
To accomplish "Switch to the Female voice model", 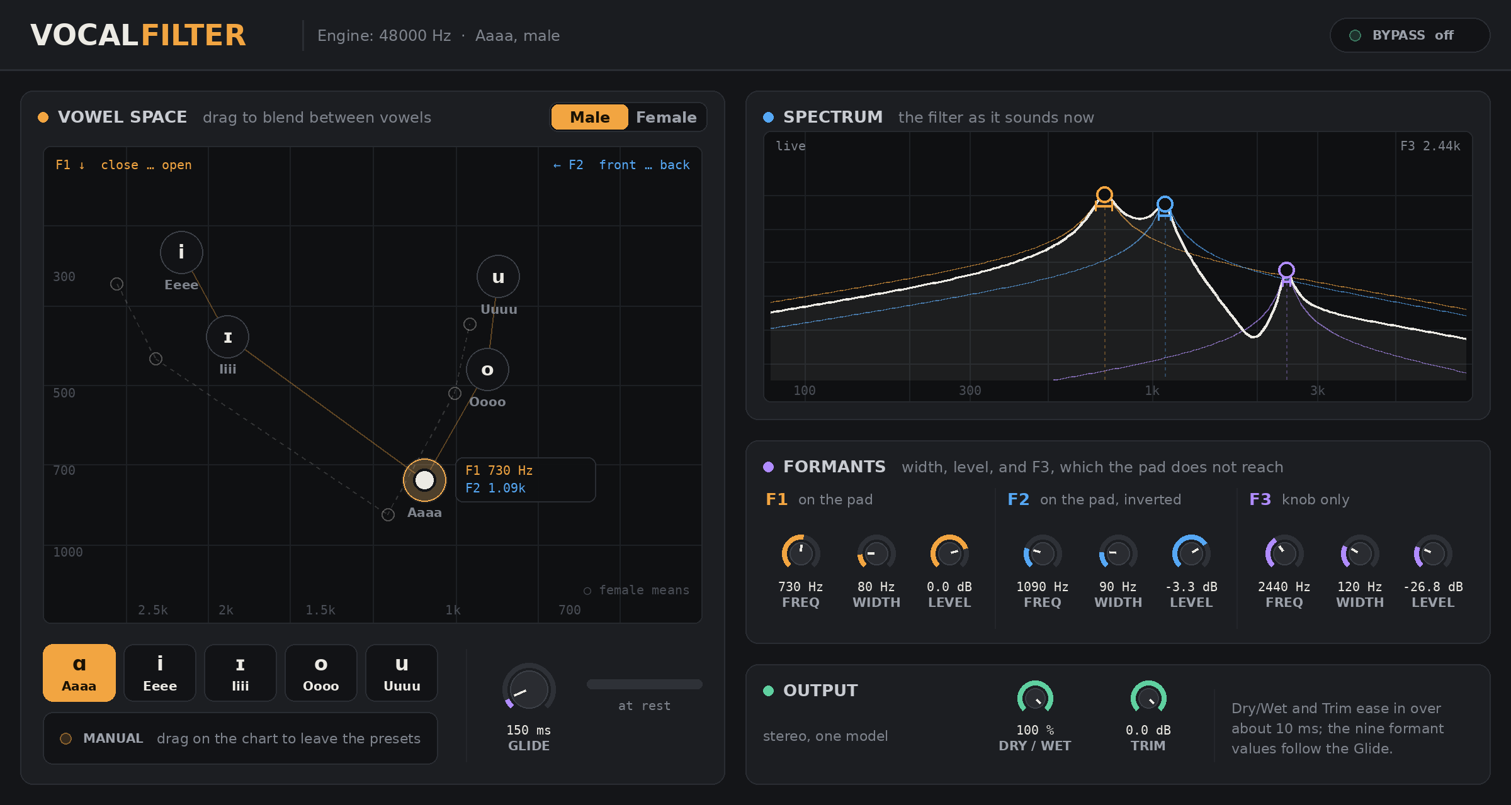I will click(x=666, y=117).
